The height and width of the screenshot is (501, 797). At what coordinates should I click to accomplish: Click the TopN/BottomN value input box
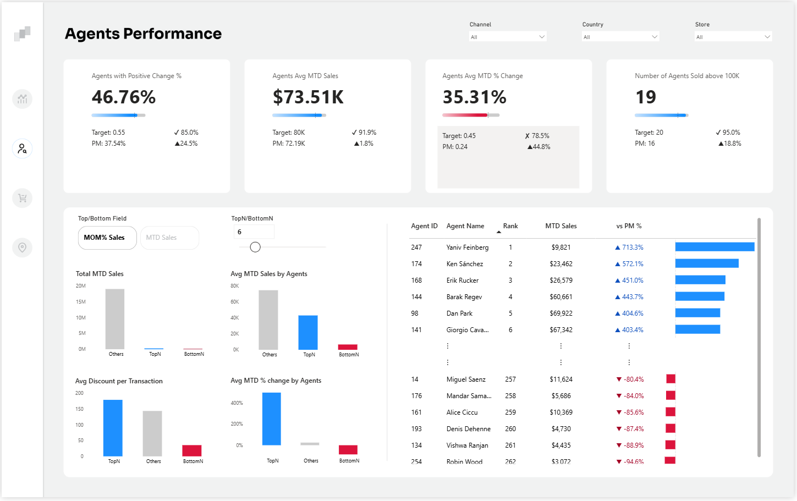(254, 232)
